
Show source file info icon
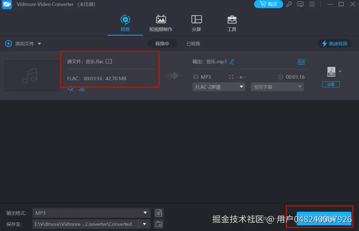pyautogui.click(x=109, y=62)
